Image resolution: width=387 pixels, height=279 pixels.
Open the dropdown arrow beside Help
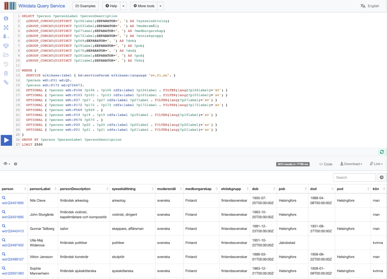[123, 6]
